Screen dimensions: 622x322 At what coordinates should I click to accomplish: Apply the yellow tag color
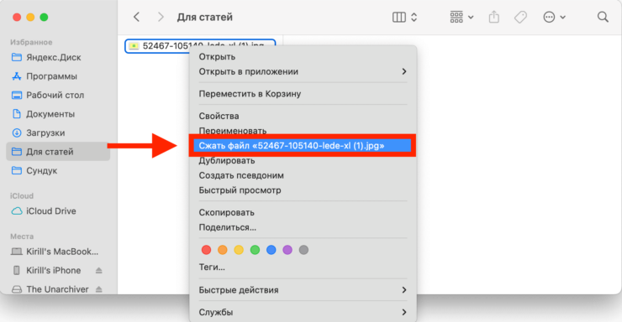click(x=239, y=250)
